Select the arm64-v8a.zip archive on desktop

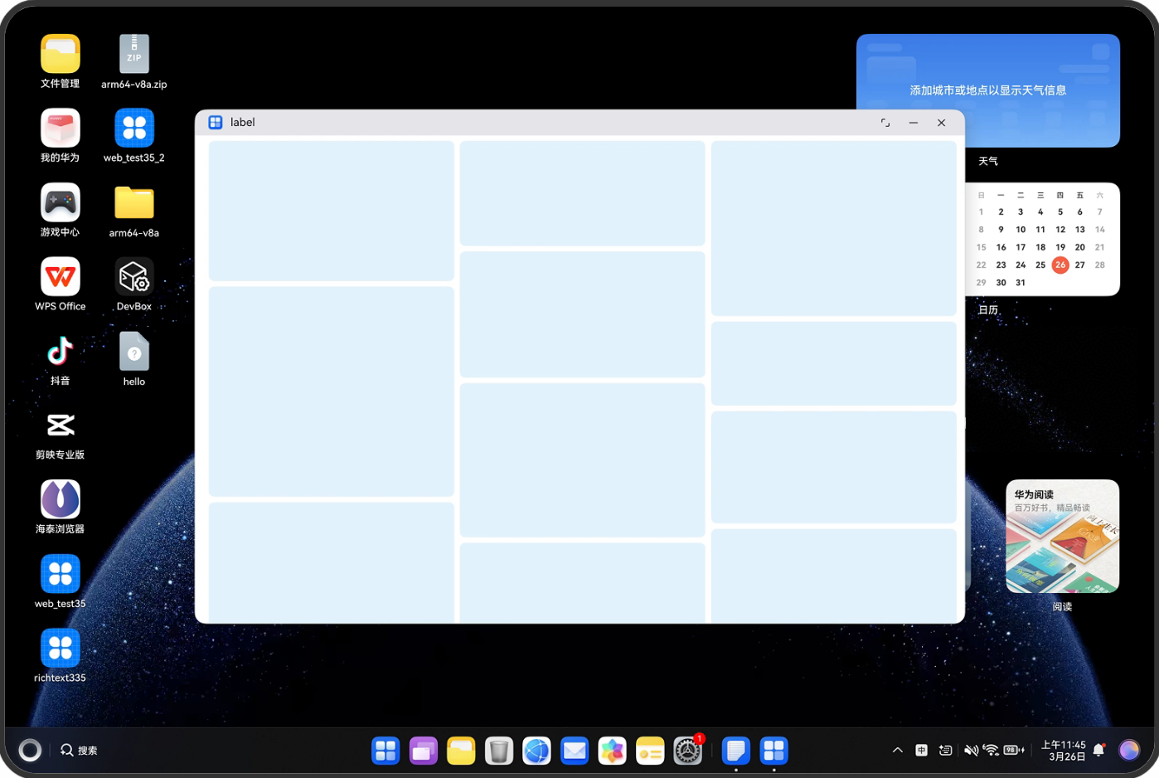pos(134,53)
